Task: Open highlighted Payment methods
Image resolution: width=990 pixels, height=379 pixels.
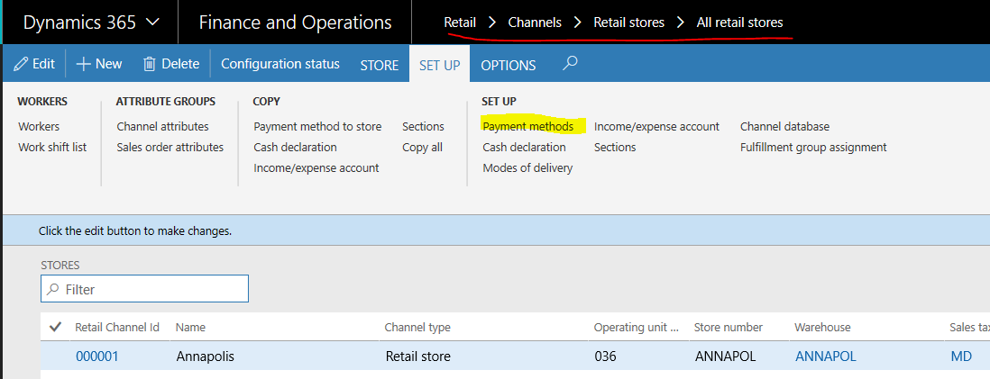Action: point(527,127)
